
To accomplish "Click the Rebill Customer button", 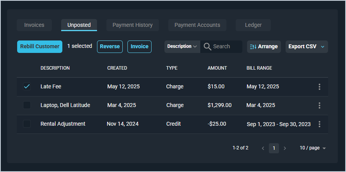I will pos(40,47).
